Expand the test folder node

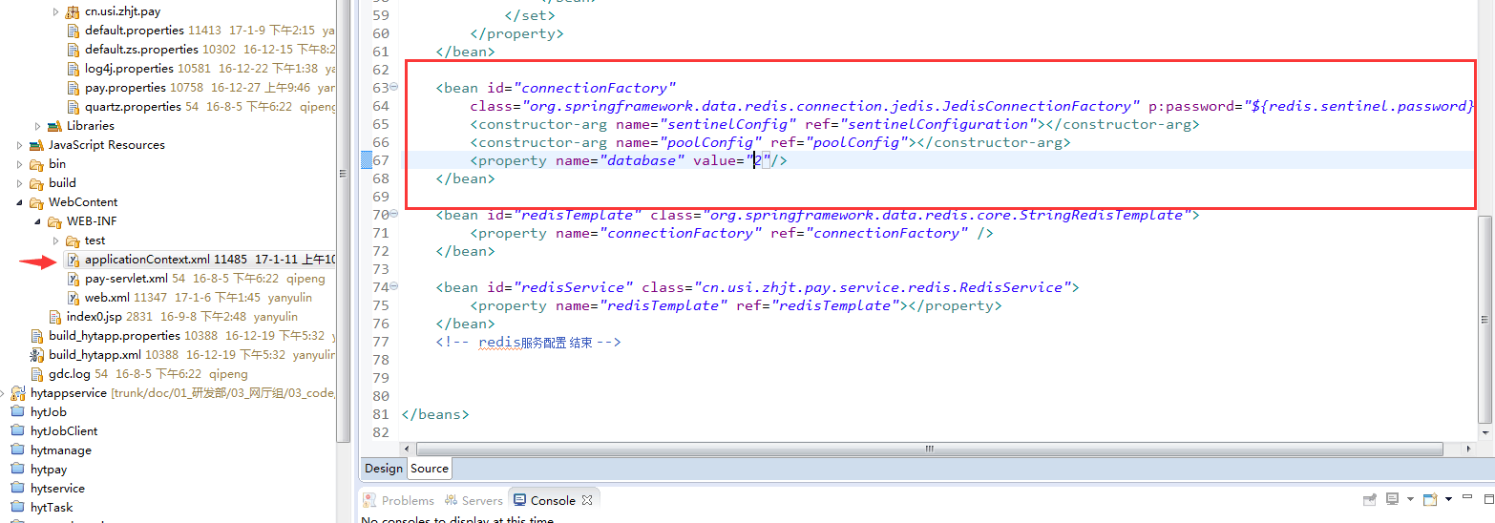[55, 241]
